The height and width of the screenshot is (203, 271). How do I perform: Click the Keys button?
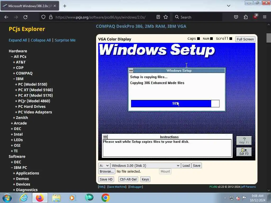pos(145,179)
